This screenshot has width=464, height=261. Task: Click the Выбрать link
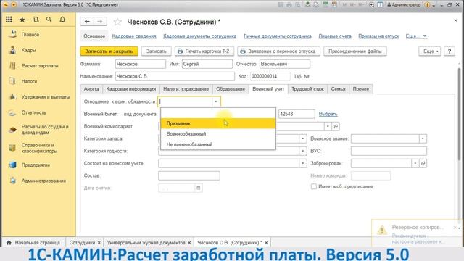328,115
